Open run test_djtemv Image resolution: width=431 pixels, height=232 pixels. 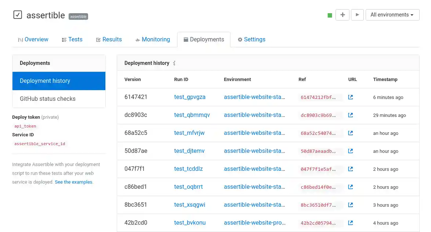click(189, 151)
